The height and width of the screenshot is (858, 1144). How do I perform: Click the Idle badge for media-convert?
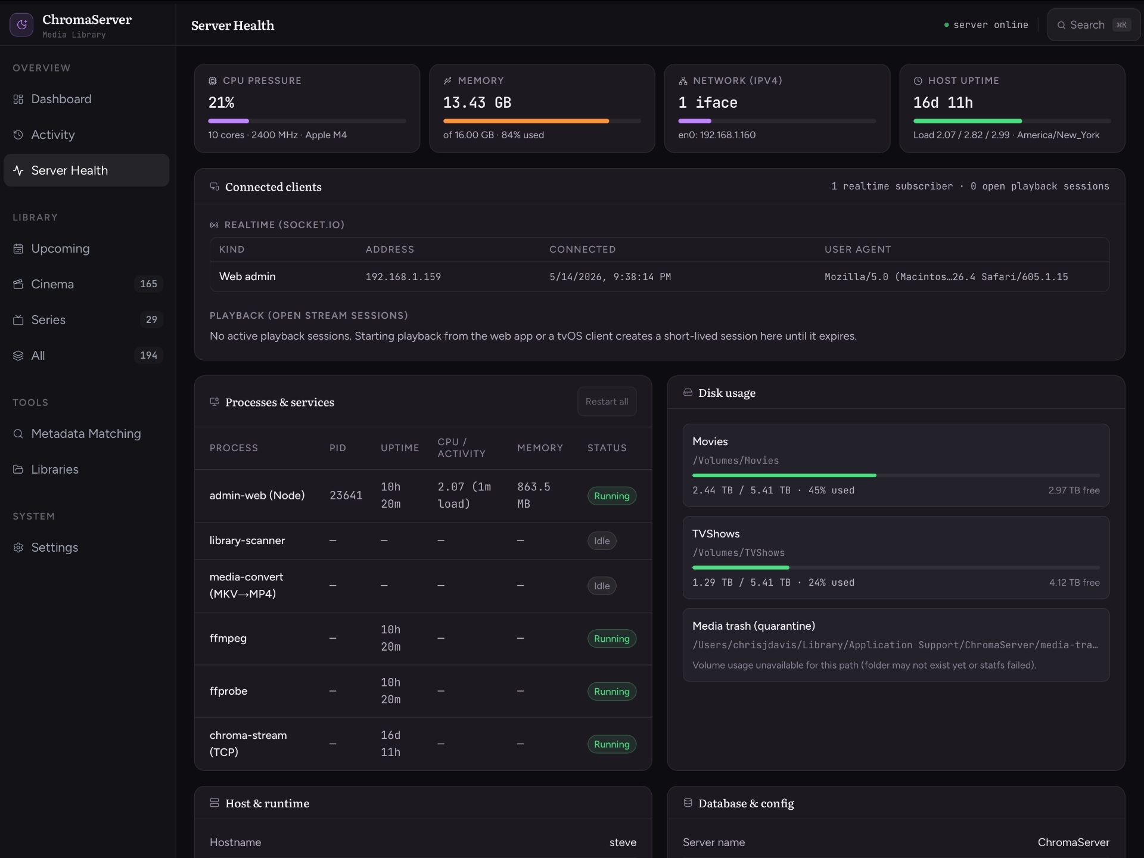pyautogui.click(x=602, y=586)
